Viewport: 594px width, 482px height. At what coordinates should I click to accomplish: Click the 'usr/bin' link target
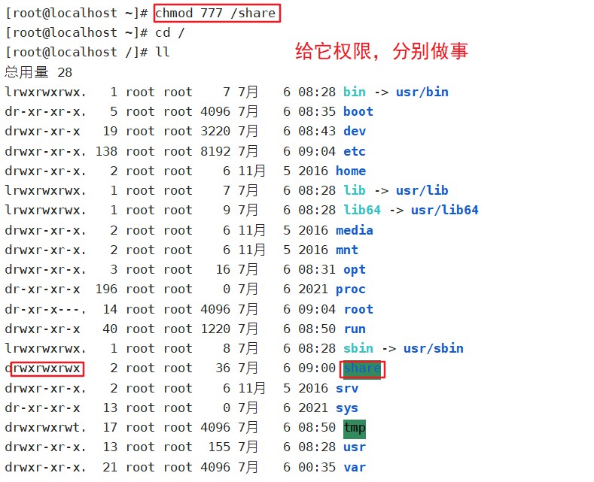[x=422, y=92]
